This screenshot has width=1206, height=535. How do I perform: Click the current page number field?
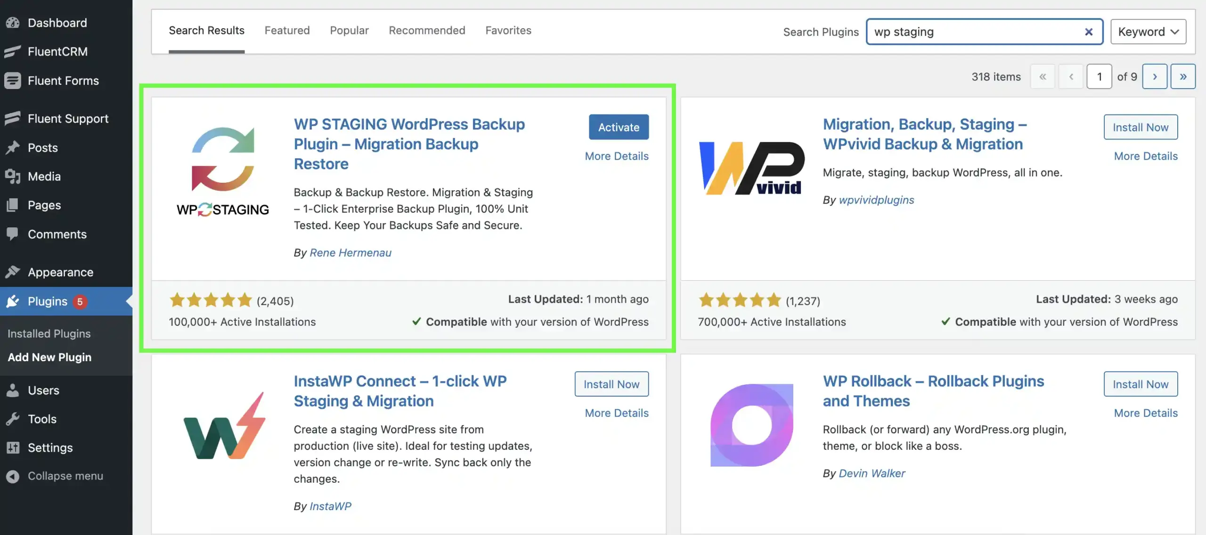point(1099,76)
